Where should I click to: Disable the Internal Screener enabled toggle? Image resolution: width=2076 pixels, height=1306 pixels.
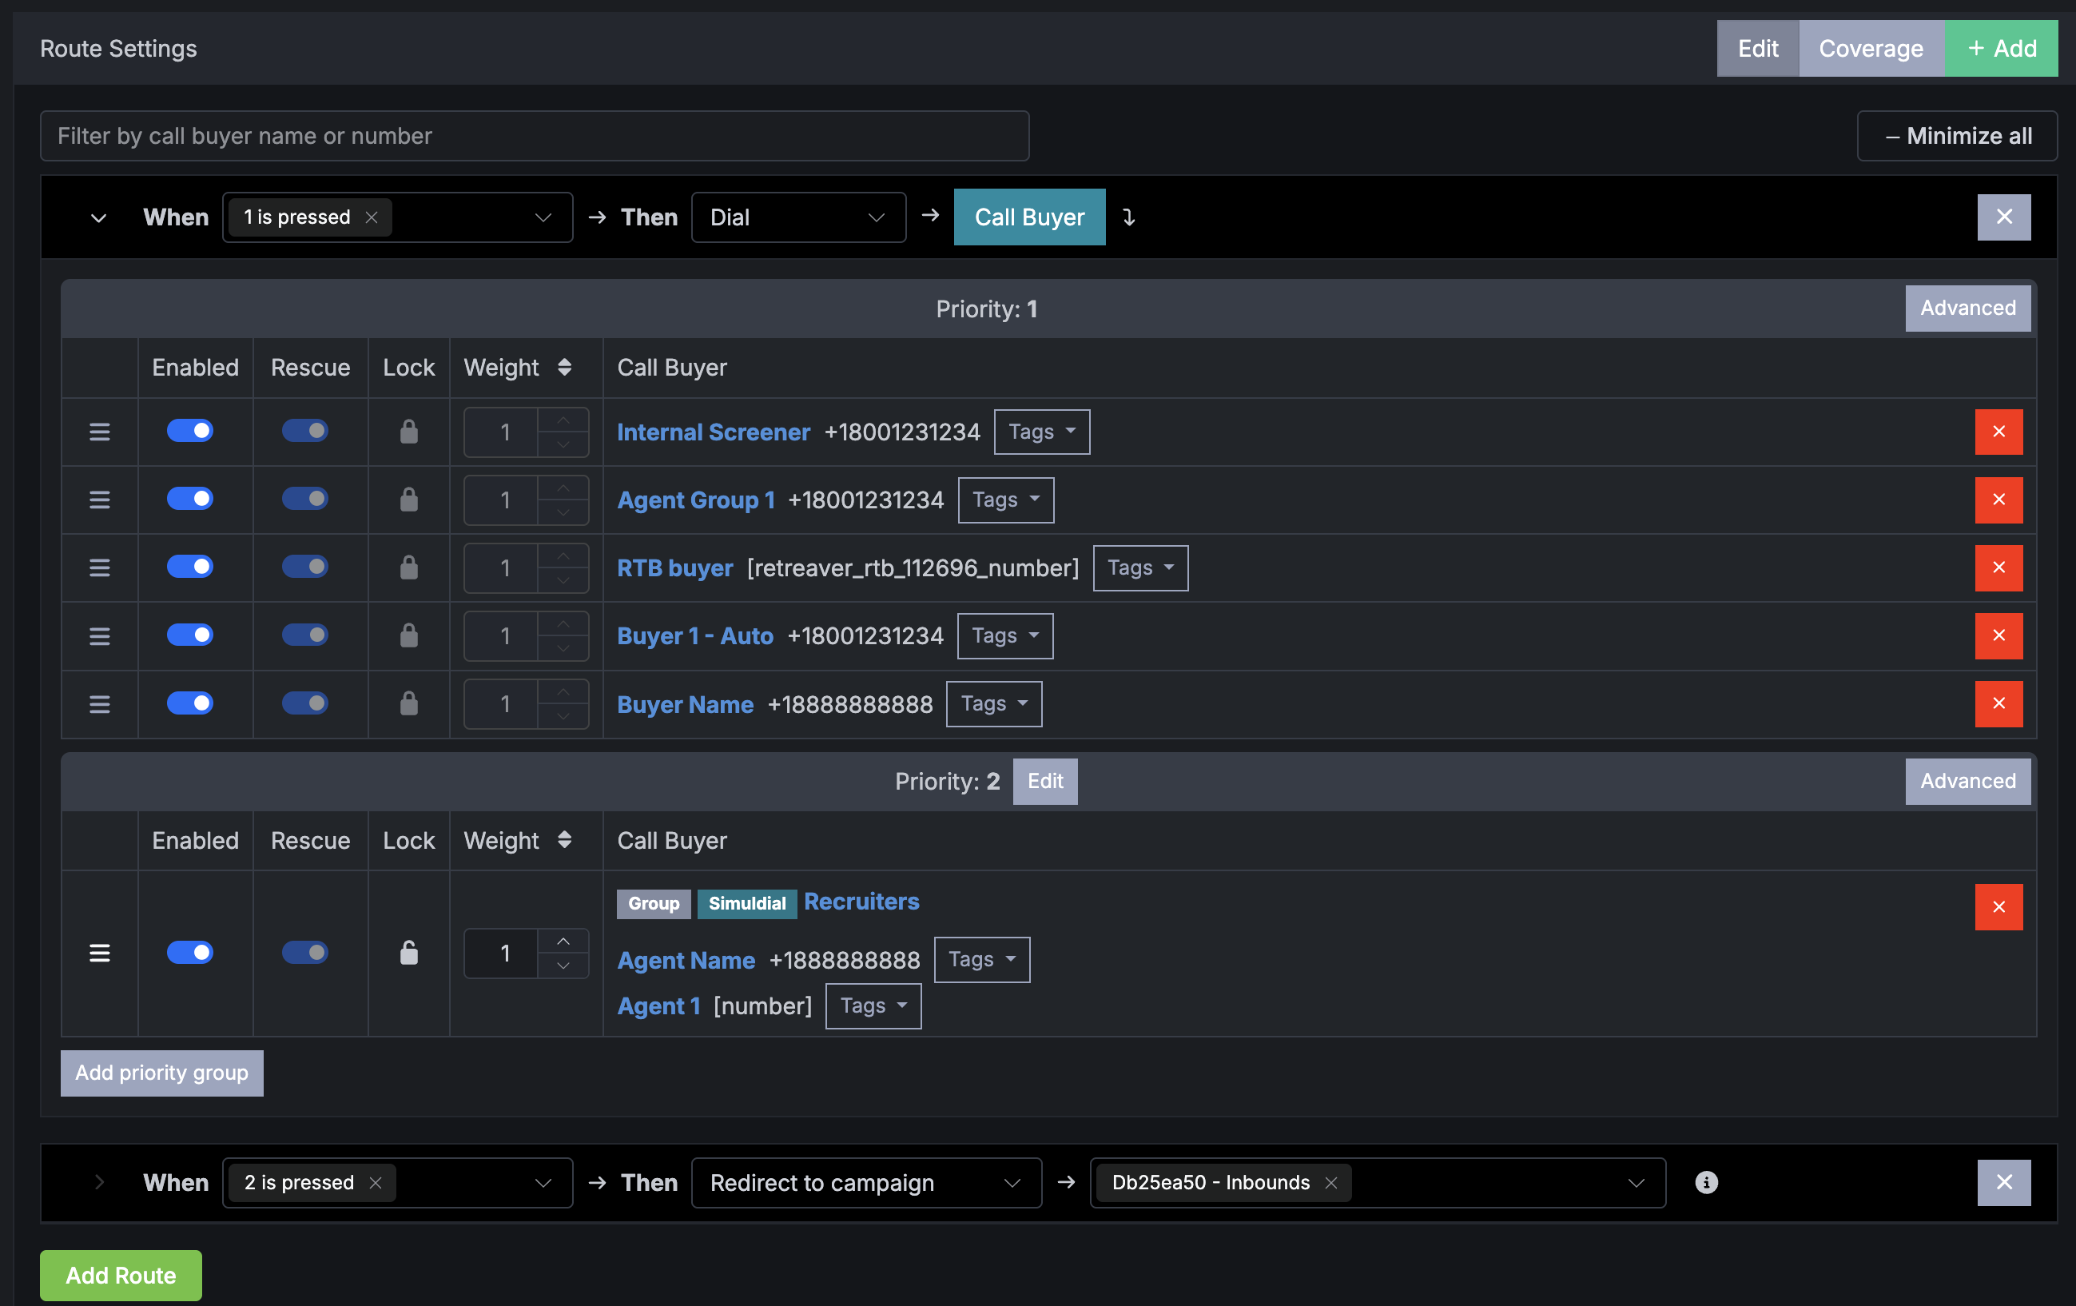190,431
